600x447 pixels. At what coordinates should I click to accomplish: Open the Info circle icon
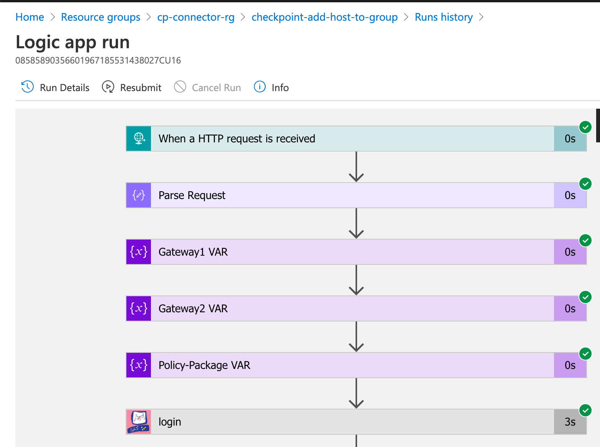tap(260, 87)
